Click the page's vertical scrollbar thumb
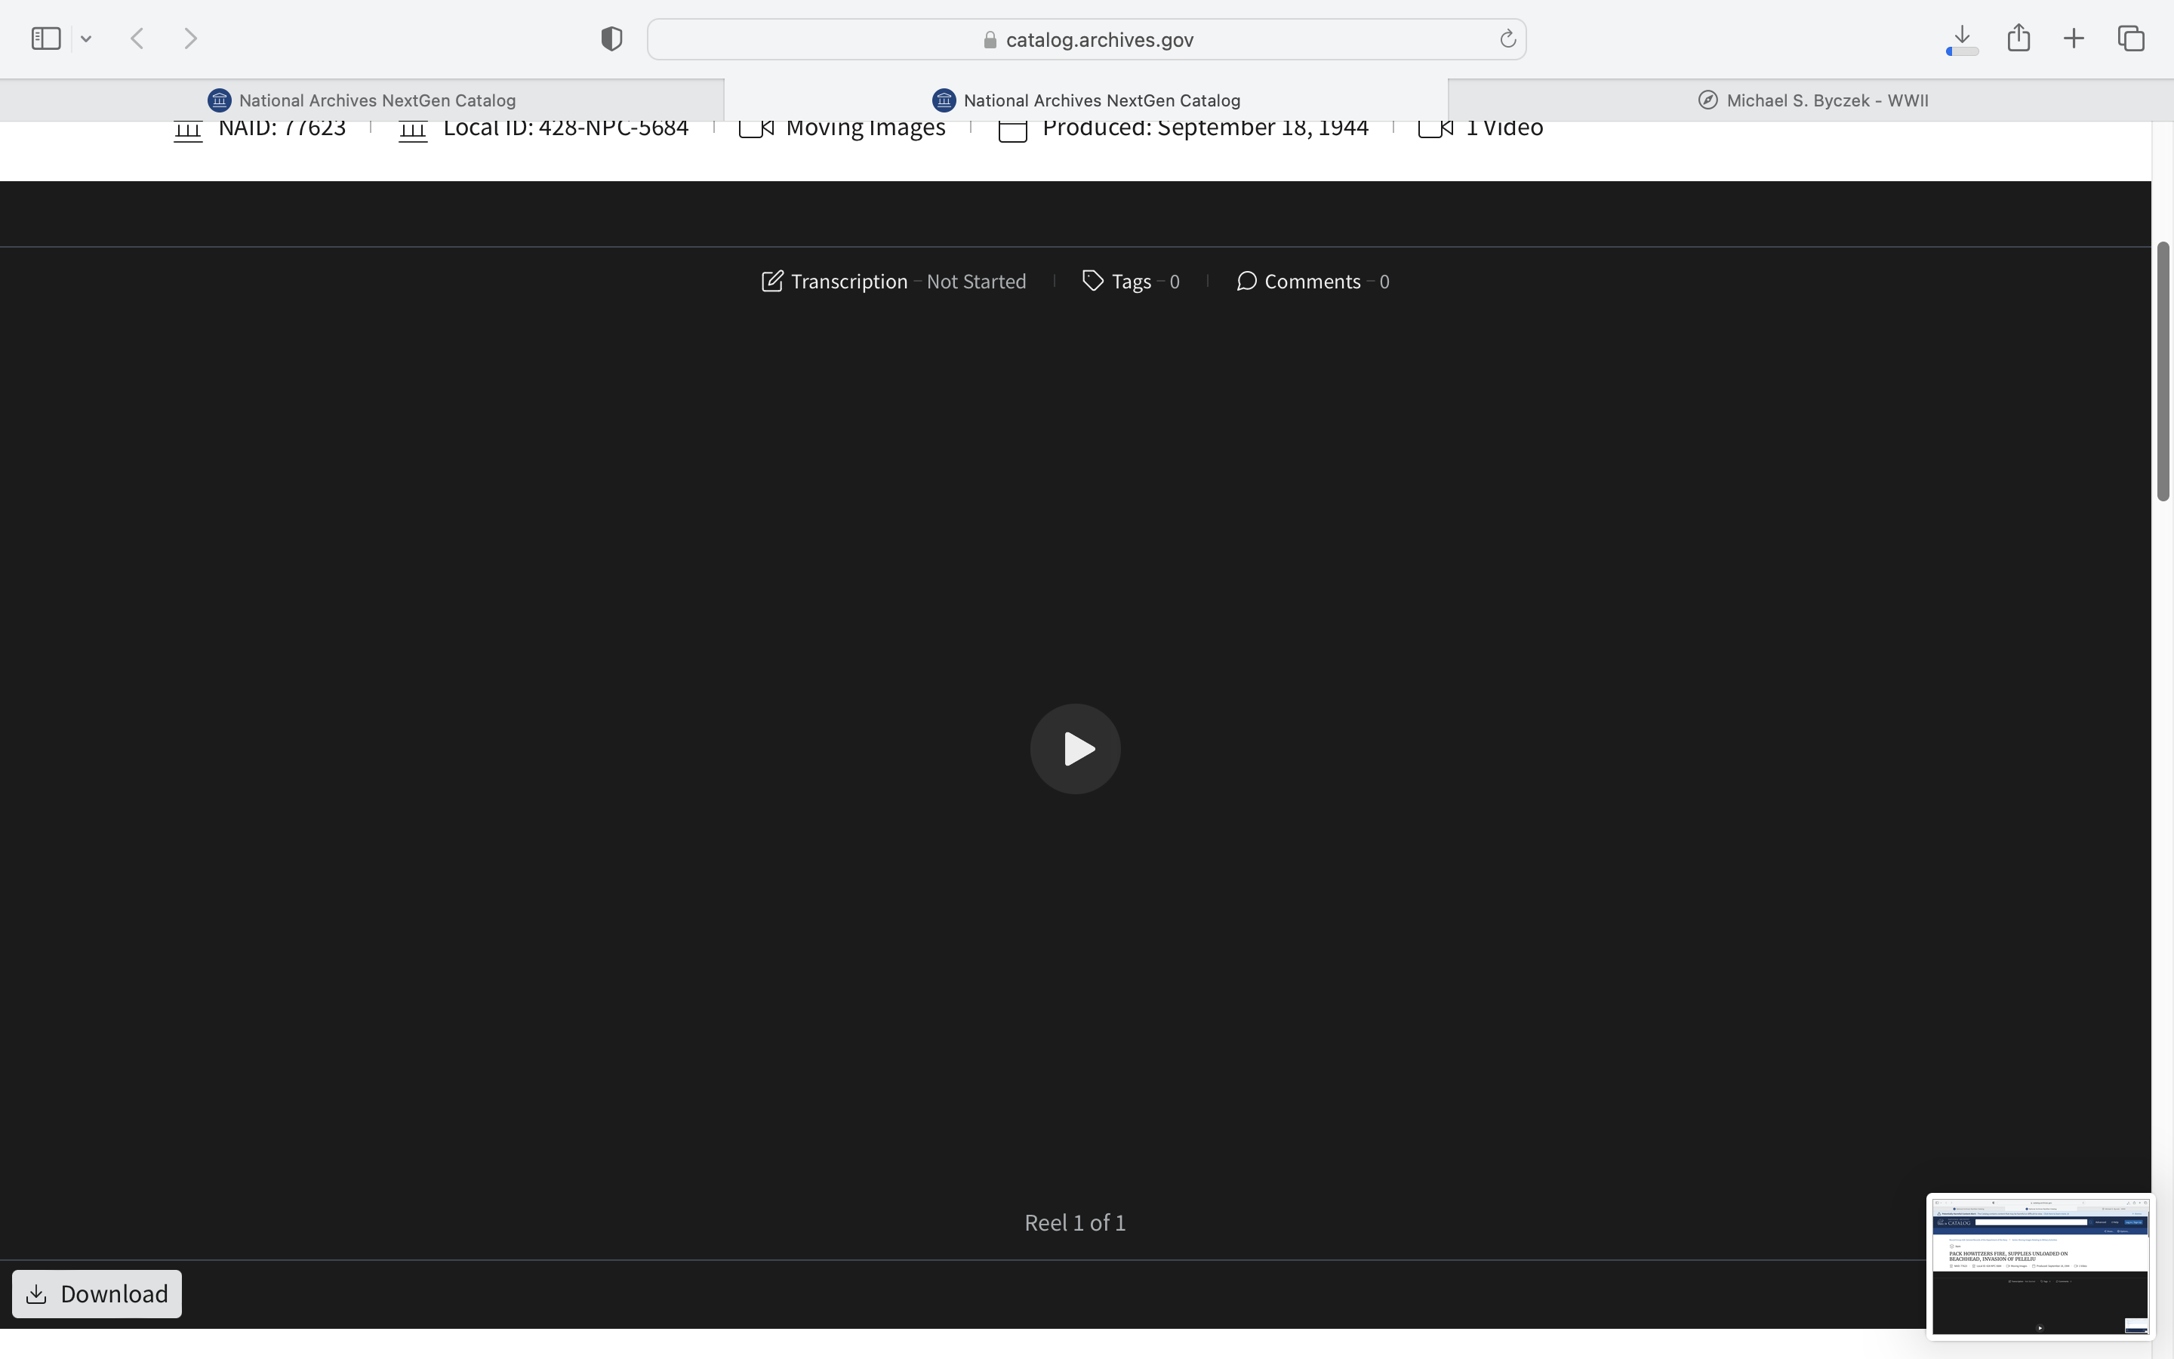The height and width of the screenshot is (1359, 2174). (x=2163, y=370)
